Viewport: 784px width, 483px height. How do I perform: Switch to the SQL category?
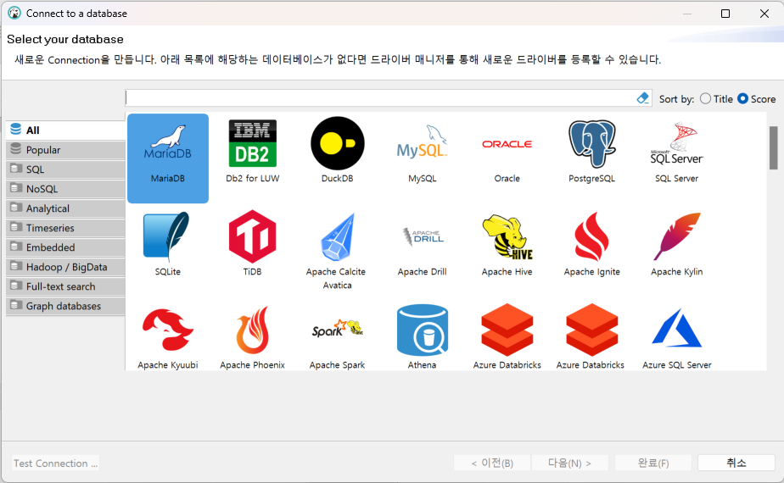65,169
